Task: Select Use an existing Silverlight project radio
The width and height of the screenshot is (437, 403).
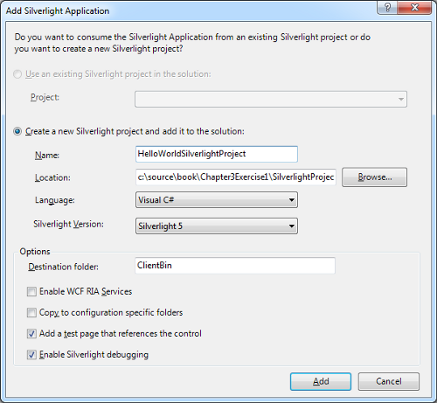Action: (x=17, y=74)
